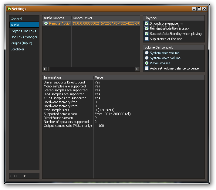The height and width of the screenshot is (190, 216).
Task: Enable Skip silence at the end
Action: pyautogui.click(x=147, y=39)
